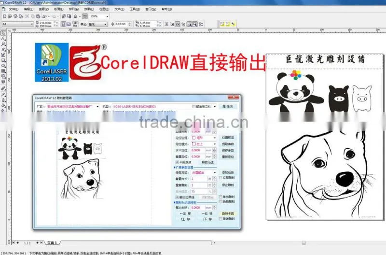Screen dimensions: 386x255
Task: Select the Interactive Blend tool
Action: 3,88
